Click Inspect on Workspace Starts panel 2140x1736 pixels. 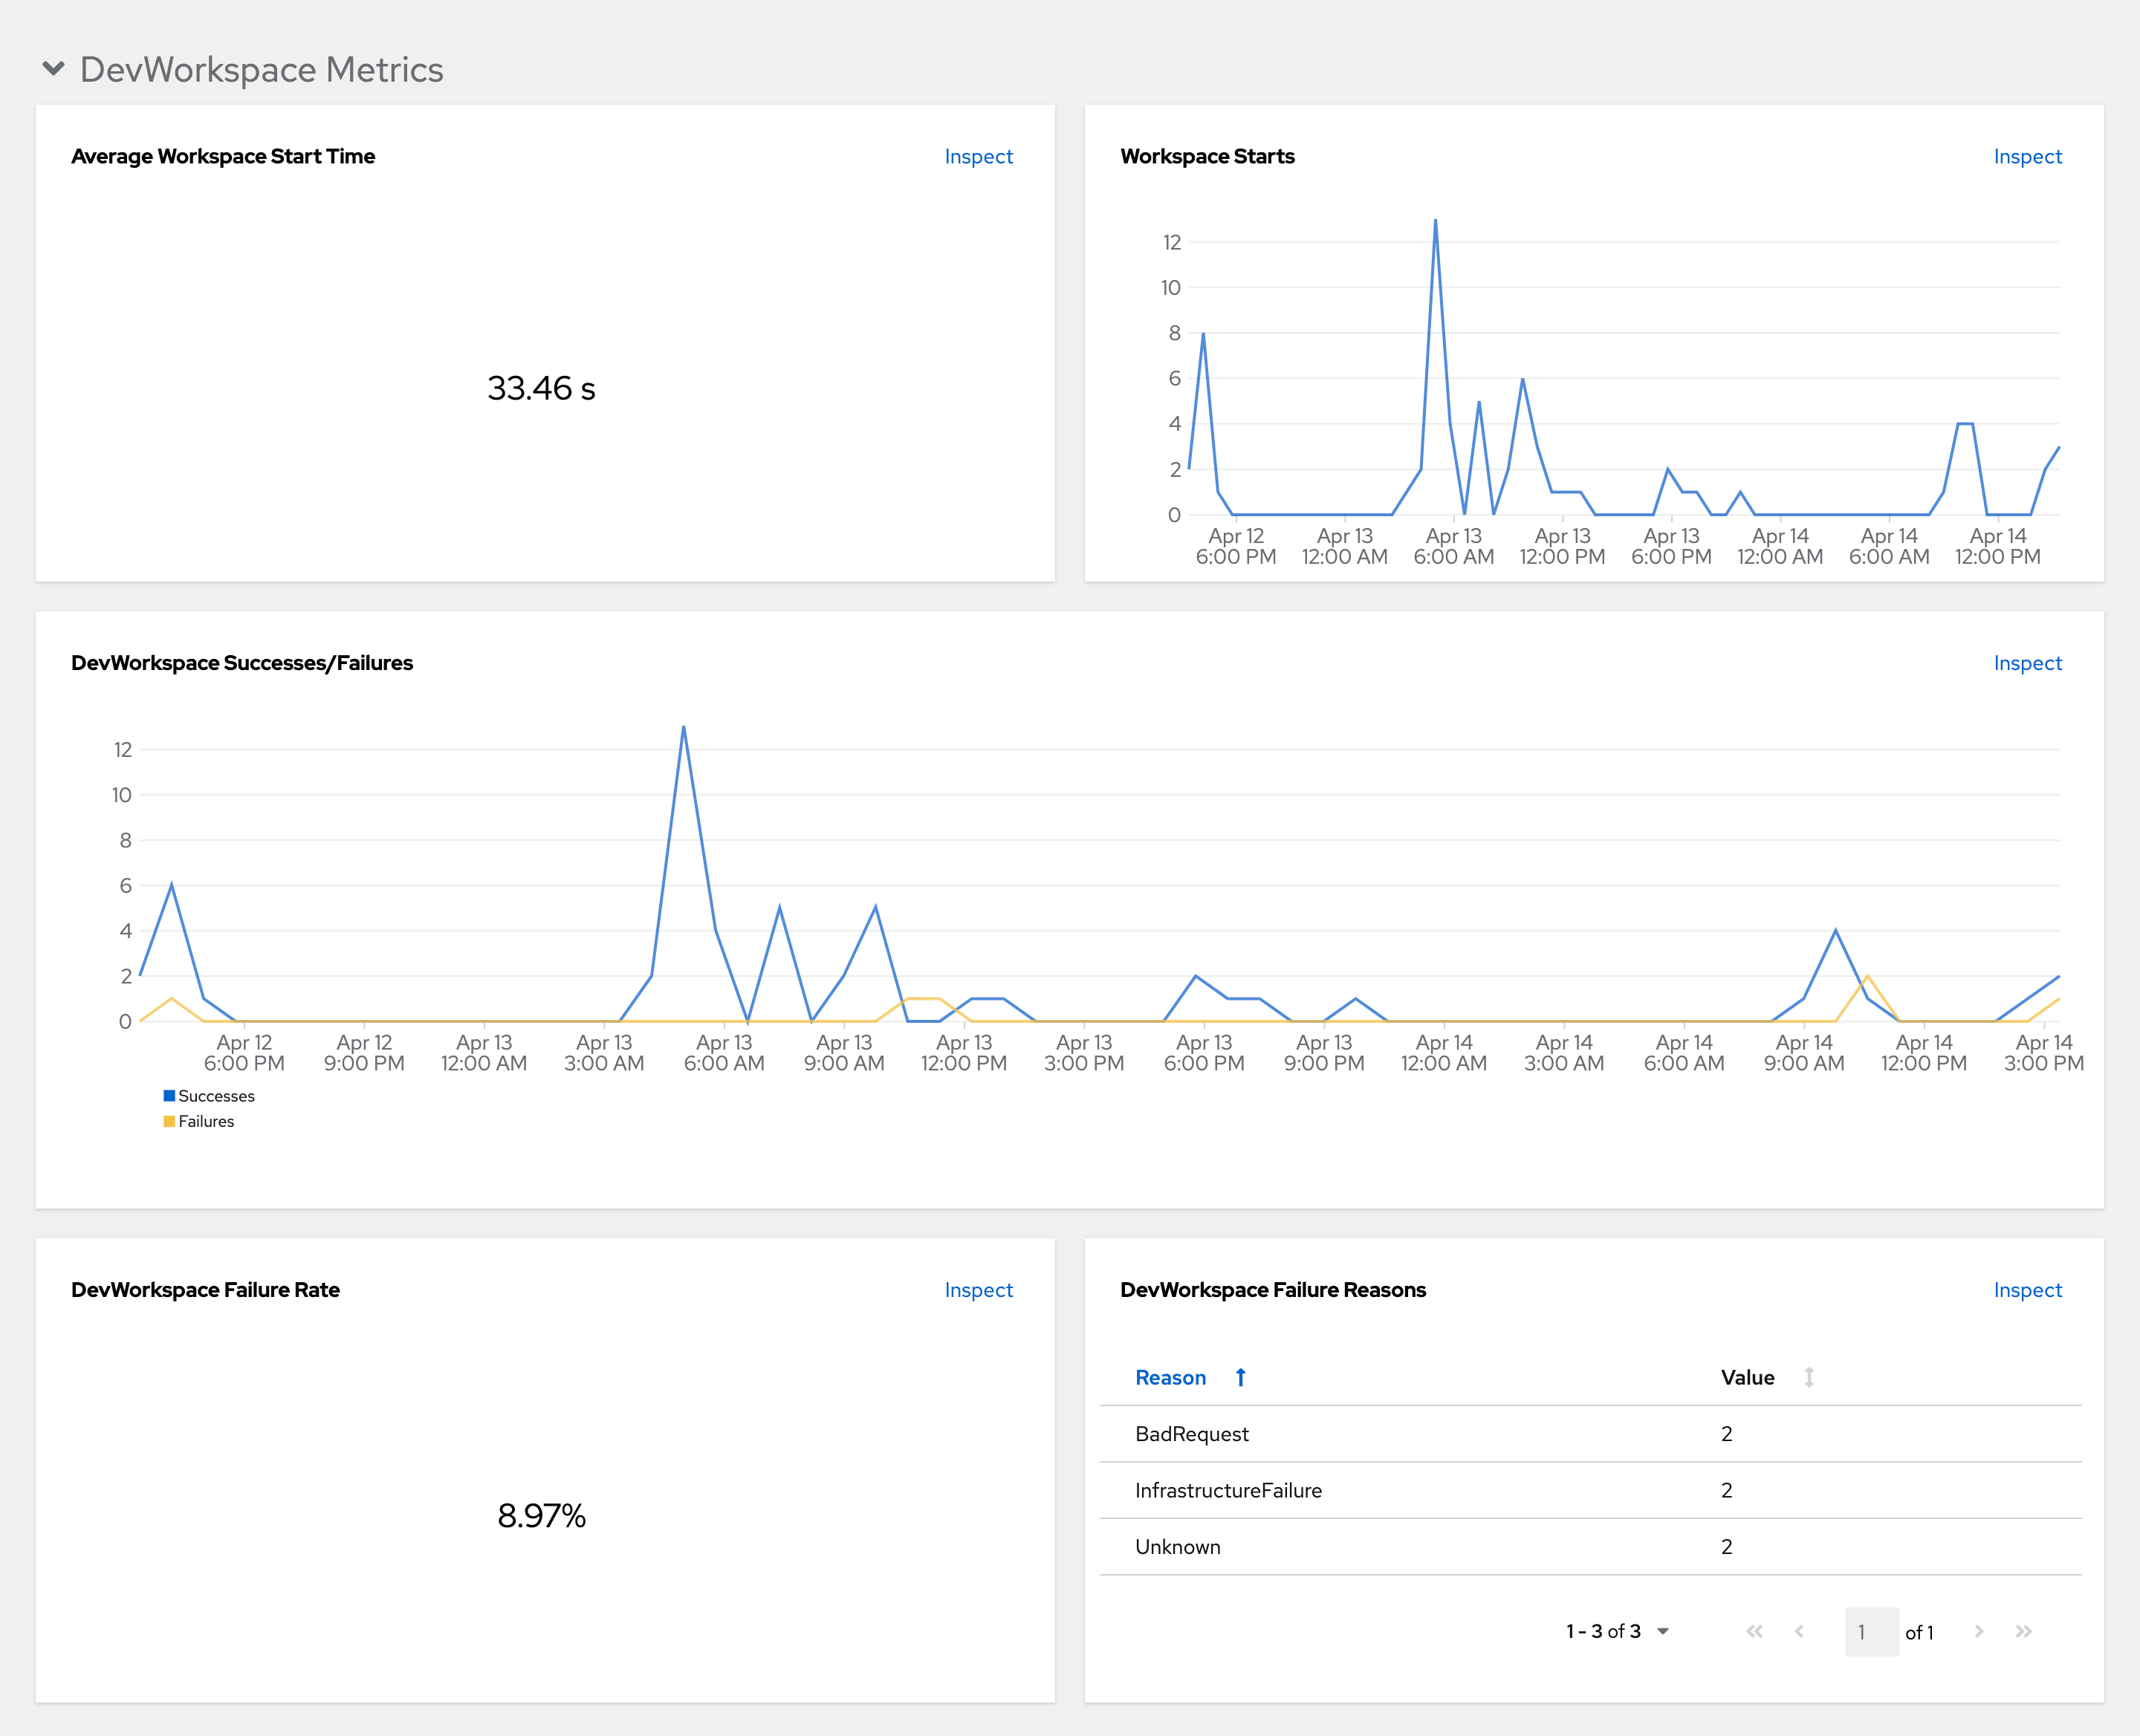click(x=2029, y=157)
